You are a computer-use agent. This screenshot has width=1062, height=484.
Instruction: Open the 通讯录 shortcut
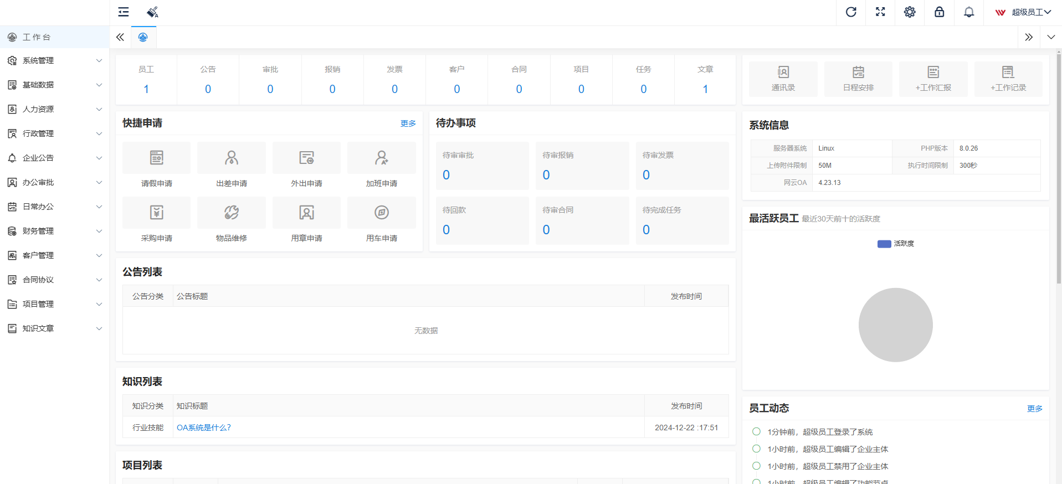coord(783,79)
